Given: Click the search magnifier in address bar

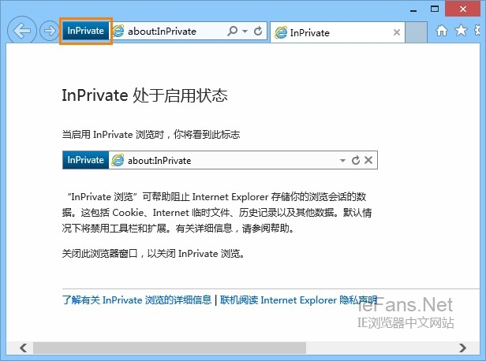Looking at the screenshot, I should [x=233, y=31].
